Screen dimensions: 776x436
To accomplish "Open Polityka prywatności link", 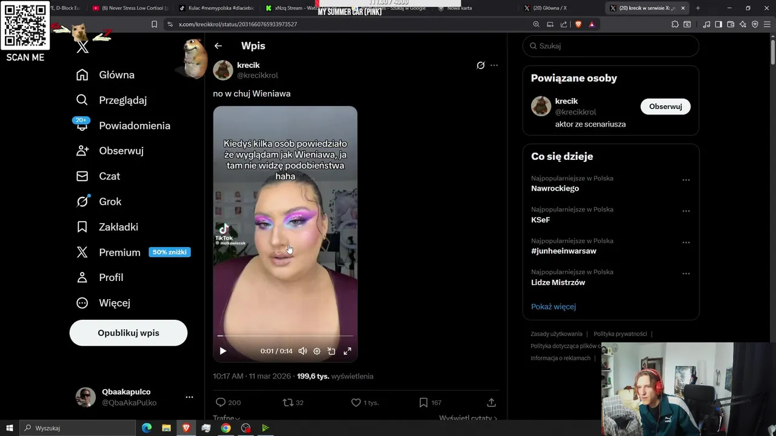I will [x=620, y=334].
